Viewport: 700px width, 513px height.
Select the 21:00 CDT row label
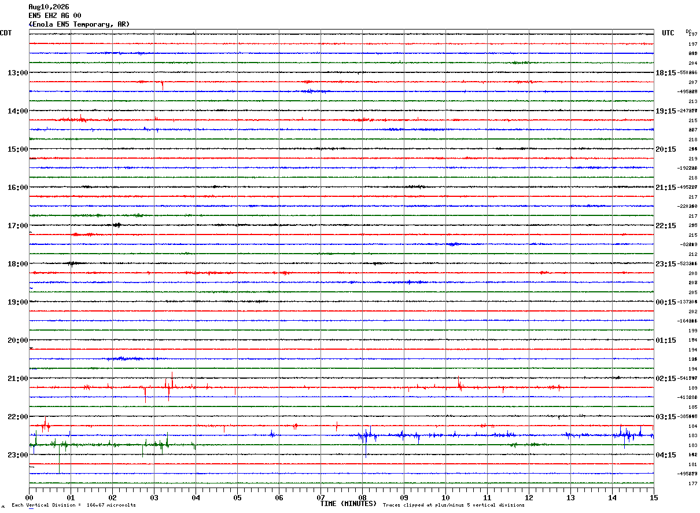click(x=17, y=378)
